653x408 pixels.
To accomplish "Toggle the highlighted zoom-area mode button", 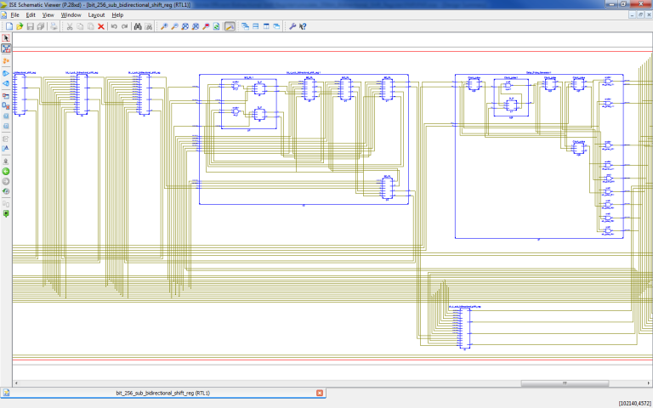I will tap(230, 26).
